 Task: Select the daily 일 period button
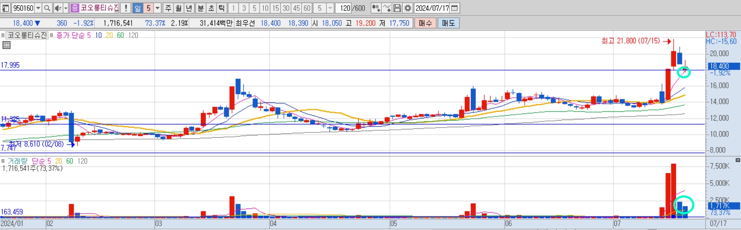[138, 8]
